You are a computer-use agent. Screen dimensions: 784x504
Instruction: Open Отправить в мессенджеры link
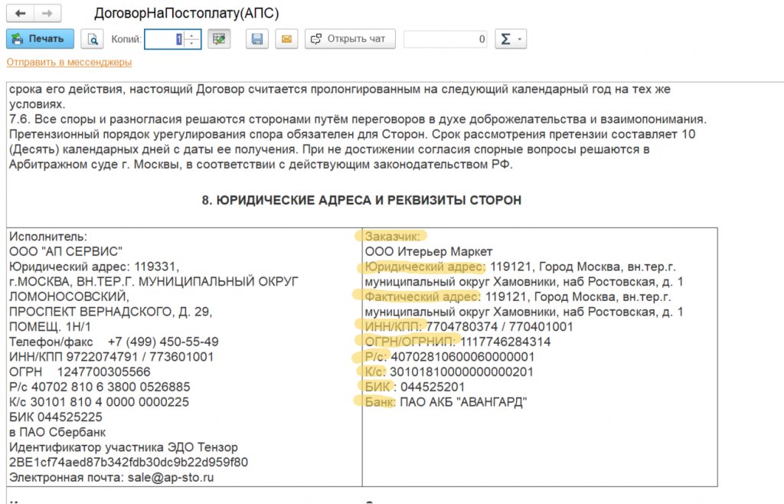pos(69,62)
